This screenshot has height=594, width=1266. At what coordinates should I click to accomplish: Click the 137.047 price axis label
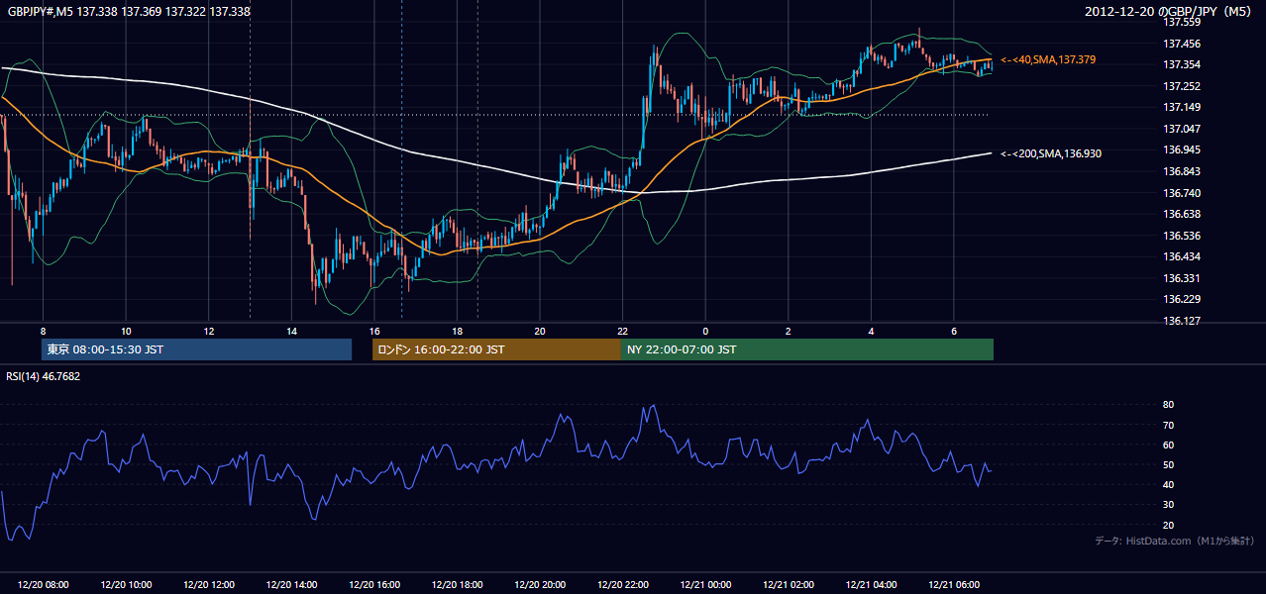pyautogui.click(x=1182, y=129)
